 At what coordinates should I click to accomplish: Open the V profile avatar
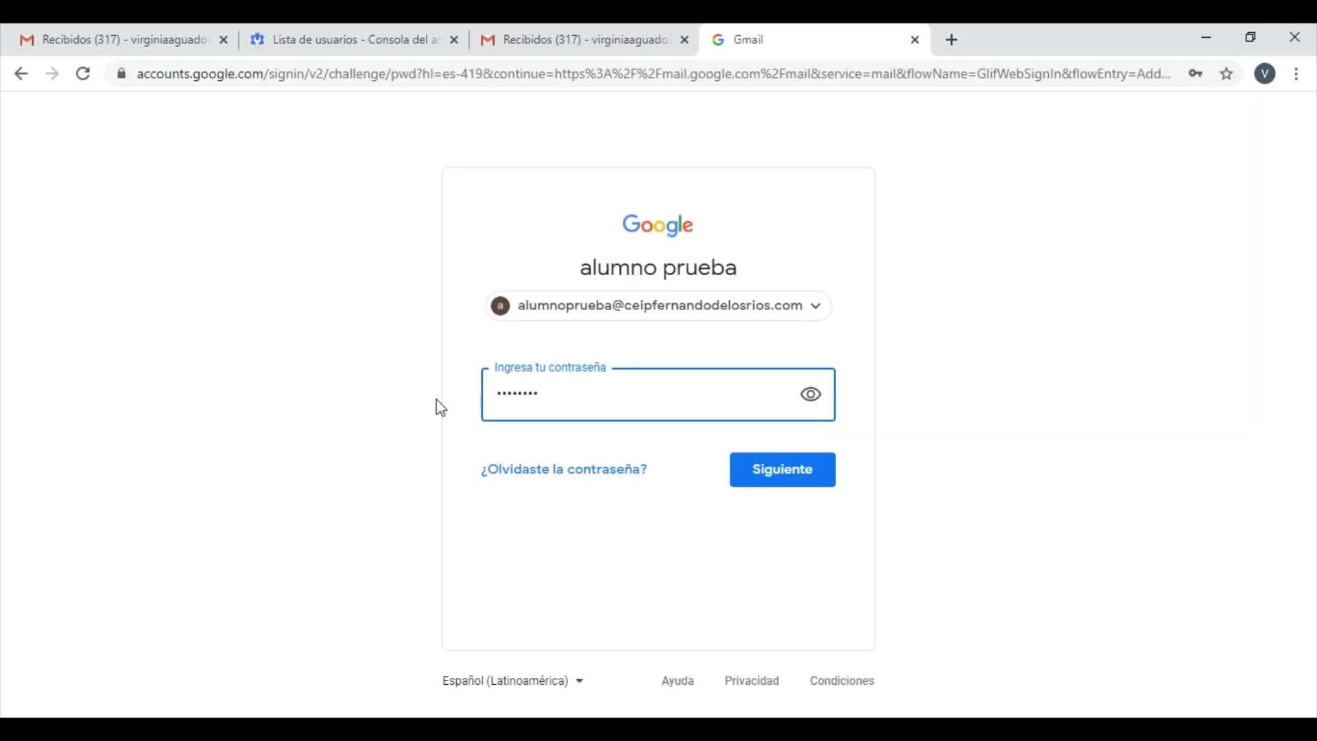(1265, 74)
